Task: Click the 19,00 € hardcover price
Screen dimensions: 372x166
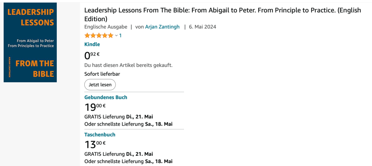Action: (x=95, y=107)
